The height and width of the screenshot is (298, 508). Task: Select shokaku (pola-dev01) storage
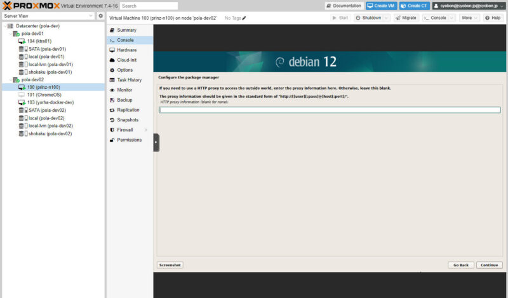tap(50, 72)
